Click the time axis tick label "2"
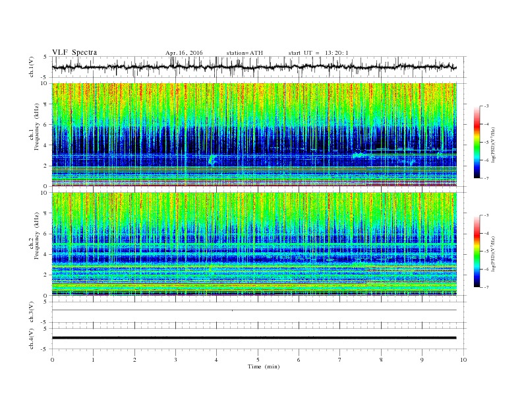522x404 pixels. 134,360
